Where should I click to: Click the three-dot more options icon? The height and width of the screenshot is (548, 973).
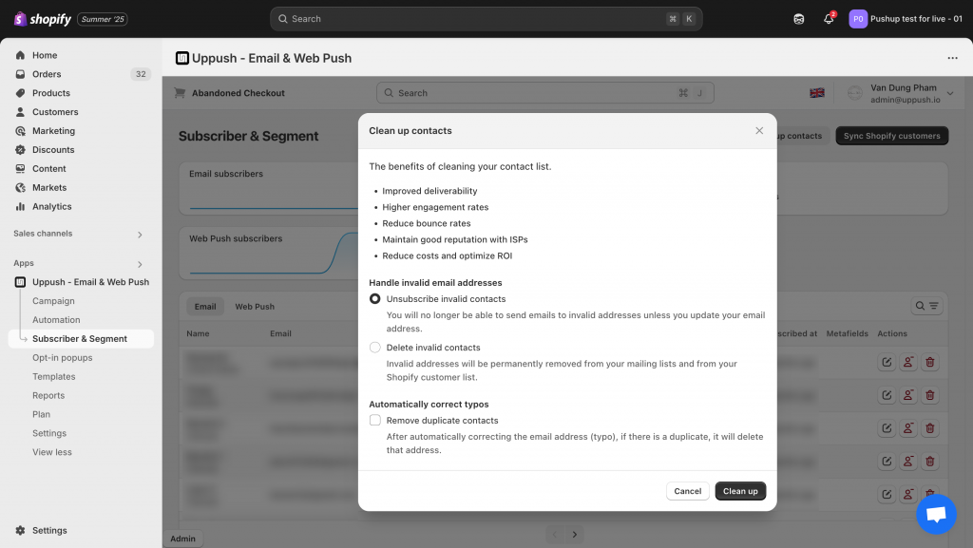(x=952, y=58)
